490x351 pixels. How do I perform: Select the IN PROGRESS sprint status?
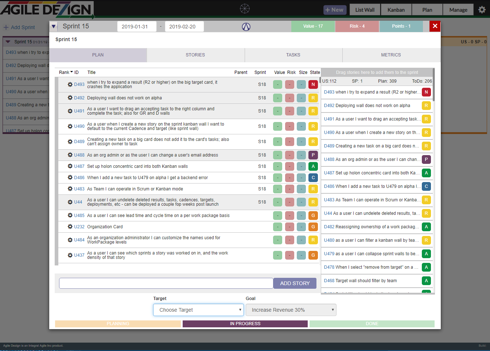pyautogui.click(x=245, y=324)
